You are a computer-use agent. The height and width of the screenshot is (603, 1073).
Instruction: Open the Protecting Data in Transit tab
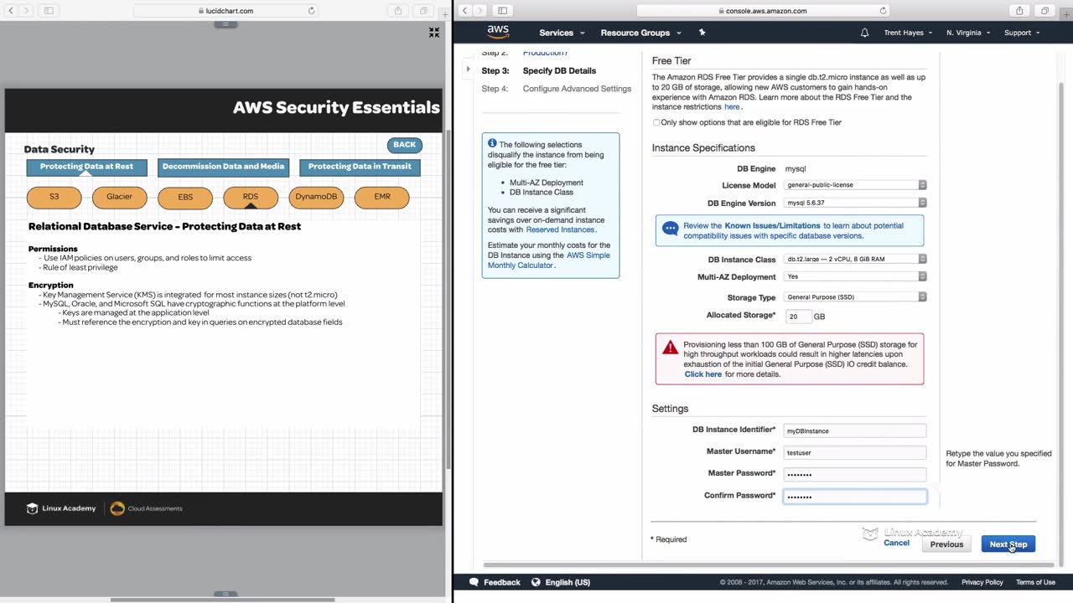pos(360,167)
